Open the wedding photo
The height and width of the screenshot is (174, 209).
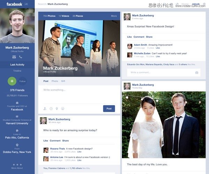pos(164,125)
